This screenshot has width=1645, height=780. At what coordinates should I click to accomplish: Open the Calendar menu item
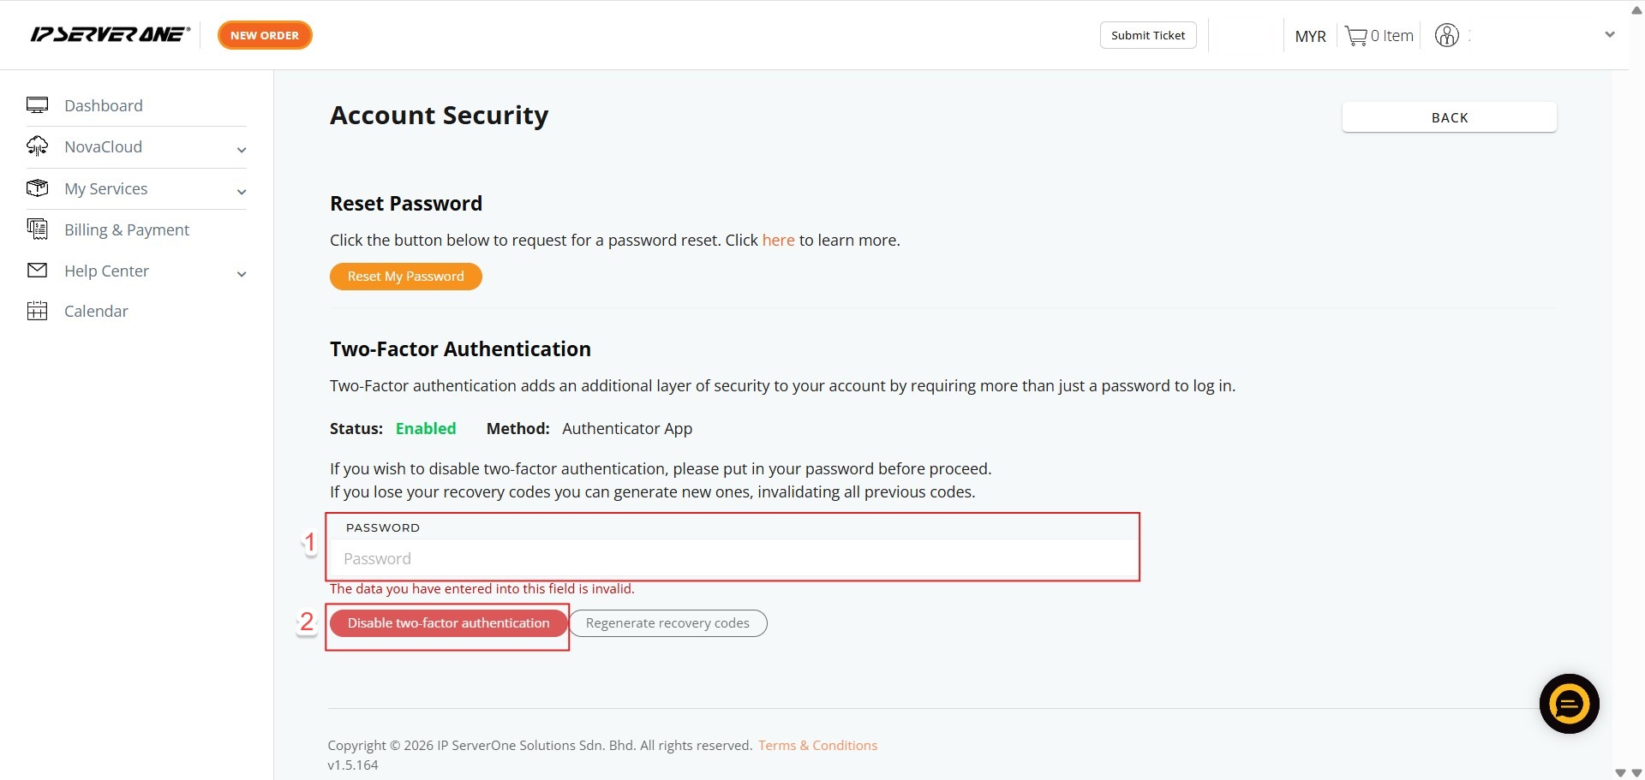(x=96, y=311)
